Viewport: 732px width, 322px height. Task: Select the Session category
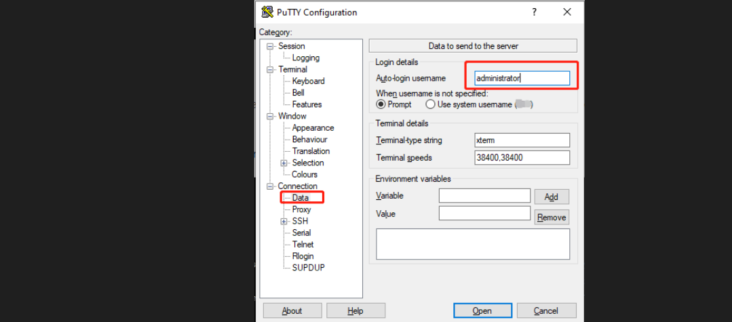coord(291,46)
